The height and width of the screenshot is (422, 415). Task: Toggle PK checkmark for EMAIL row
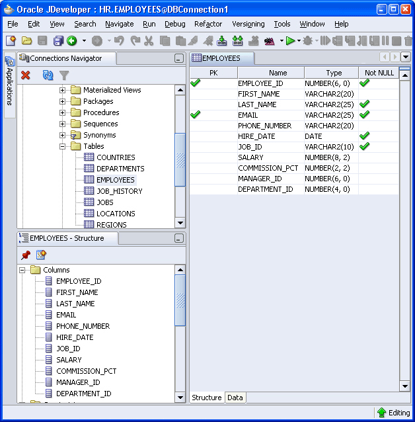[x=195, y=114]
